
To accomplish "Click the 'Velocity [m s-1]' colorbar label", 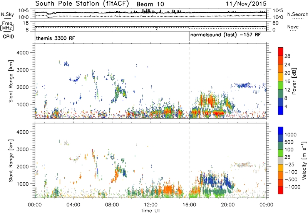I will (x=304, y=161).
